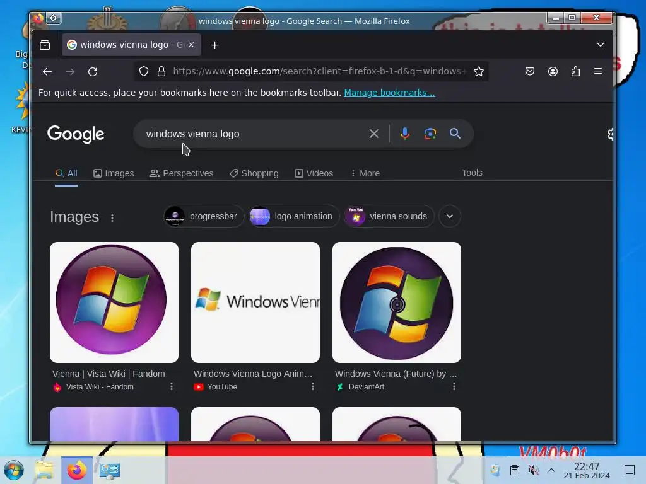Image resolution: width=646 pixels, height=484 pixels.
Task: Open the More search filters menu
Action: [365, 173]
